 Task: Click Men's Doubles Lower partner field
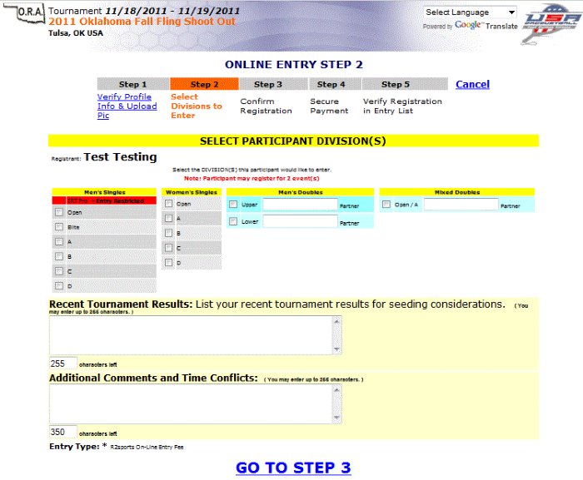300,221
